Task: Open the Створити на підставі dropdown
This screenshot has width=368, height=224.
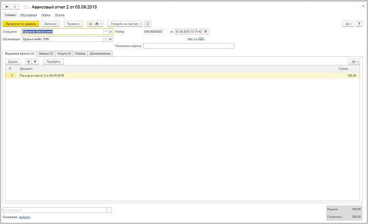Action: click(x=125, y=24)
